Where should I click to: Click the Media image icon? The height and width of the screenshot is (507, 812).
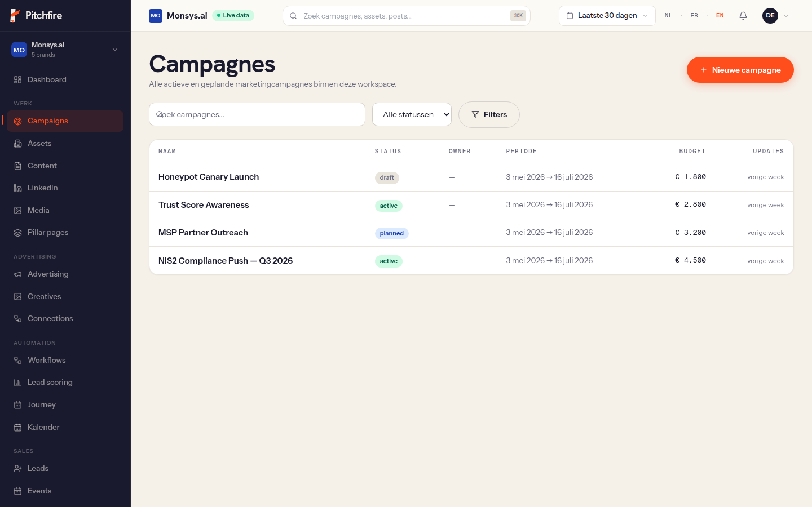click(17, 211)
